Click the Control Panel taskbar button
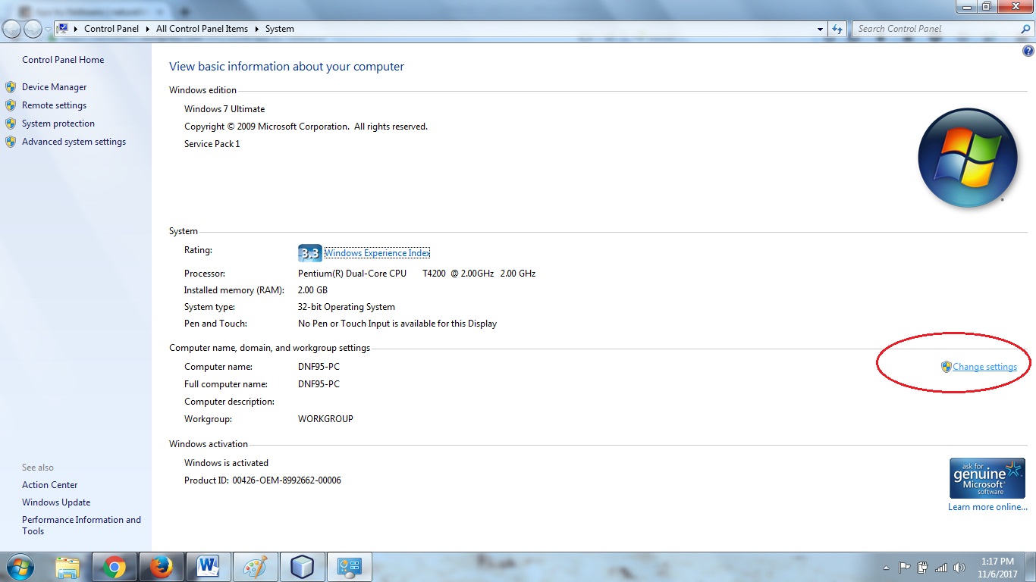Image resolution: width=1036 pixels, height=582 pixels. click(349, 567)
